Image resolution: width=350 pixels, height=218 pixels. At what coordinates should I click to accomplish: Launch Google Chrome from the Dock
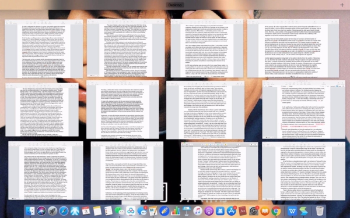pyautogui.click(x=276, y=210)
